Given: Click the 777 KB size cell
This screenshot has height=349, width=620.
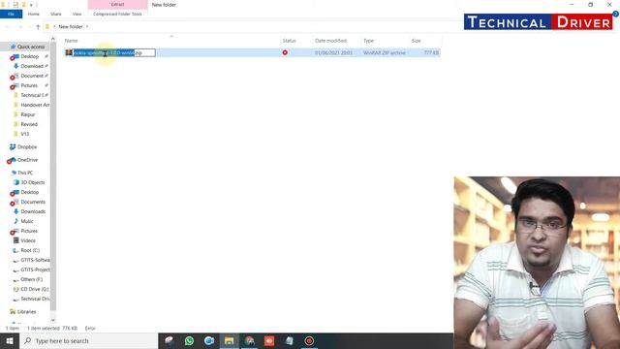Looking at the screenshot, I should [431, 52].
